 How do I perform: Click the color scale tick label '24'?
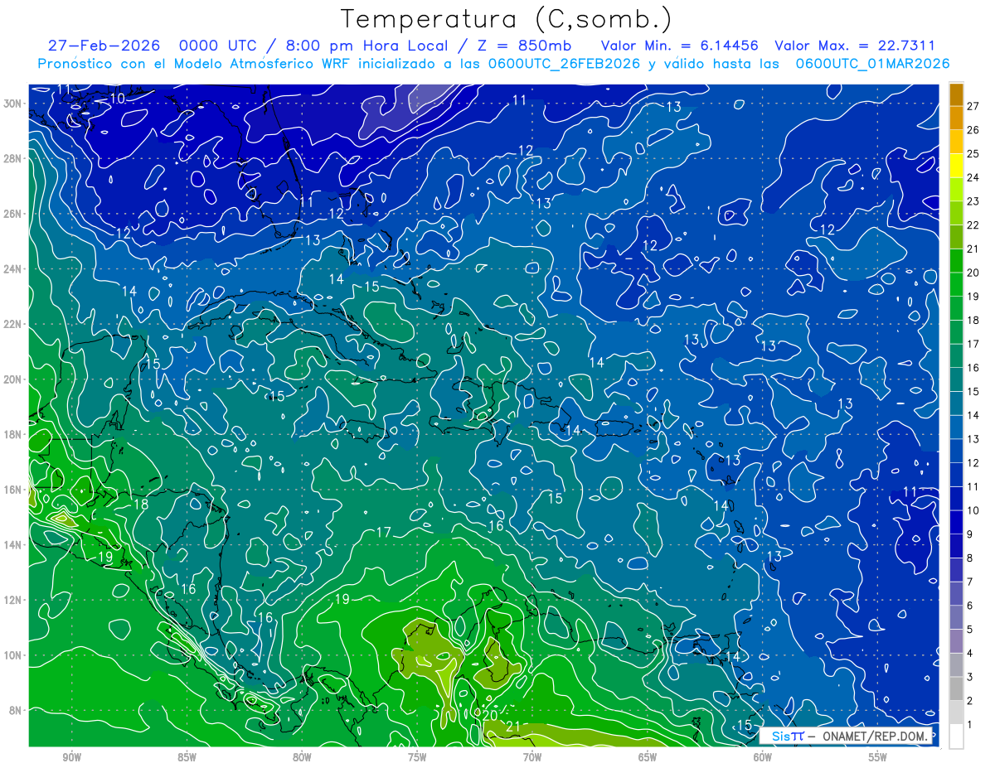tap(973, 177)
